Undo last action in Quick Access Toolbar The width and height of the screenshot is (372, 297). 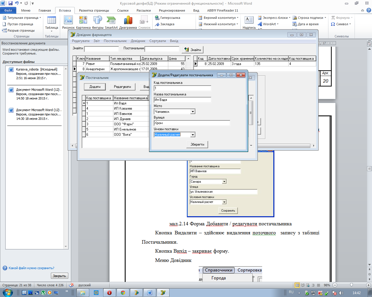pos(17,3)
